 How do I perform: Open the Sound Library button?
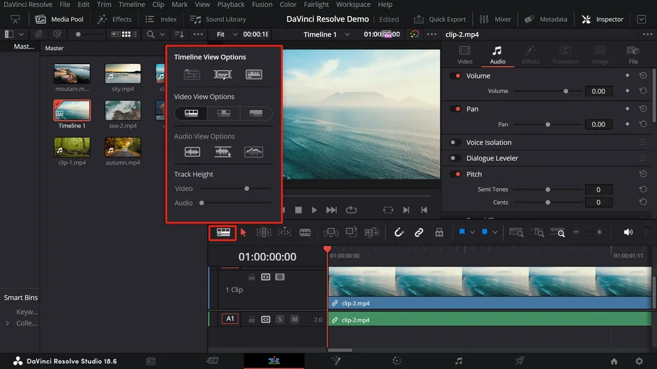218,19
